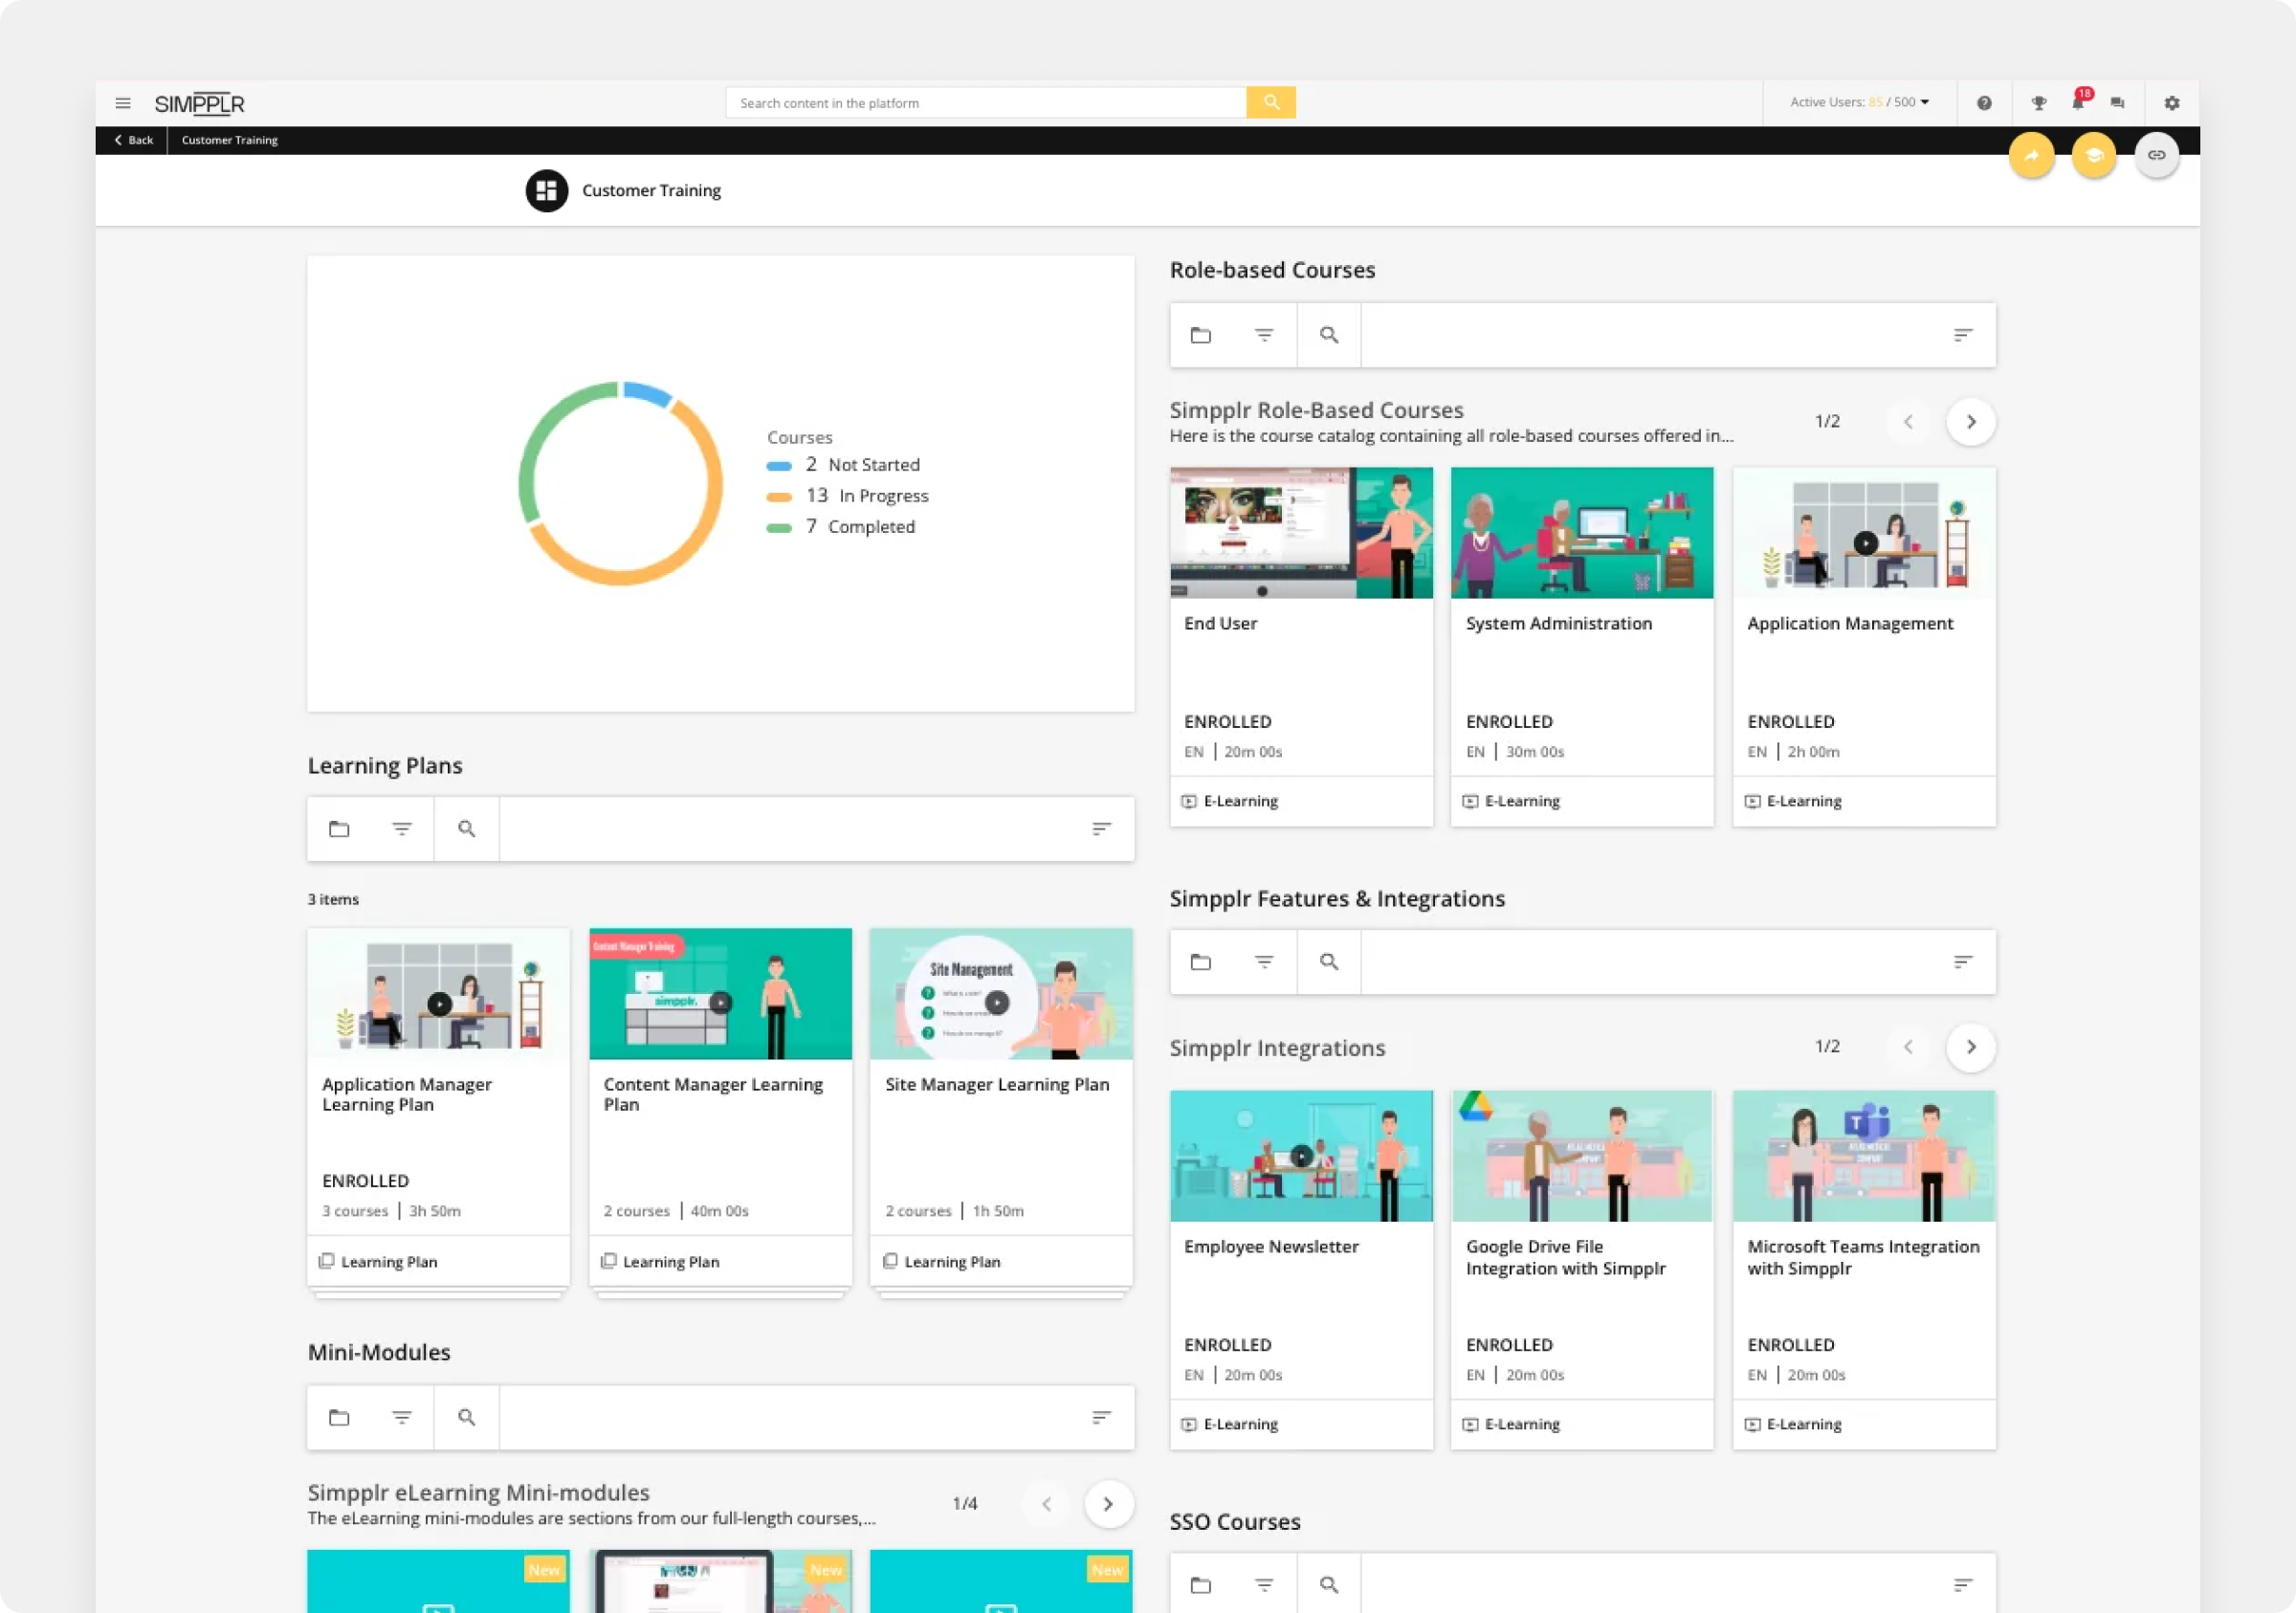Open filters in Role-based Courses toolbar
Screen dimensions: 2296x1613
click(1264, 335)
